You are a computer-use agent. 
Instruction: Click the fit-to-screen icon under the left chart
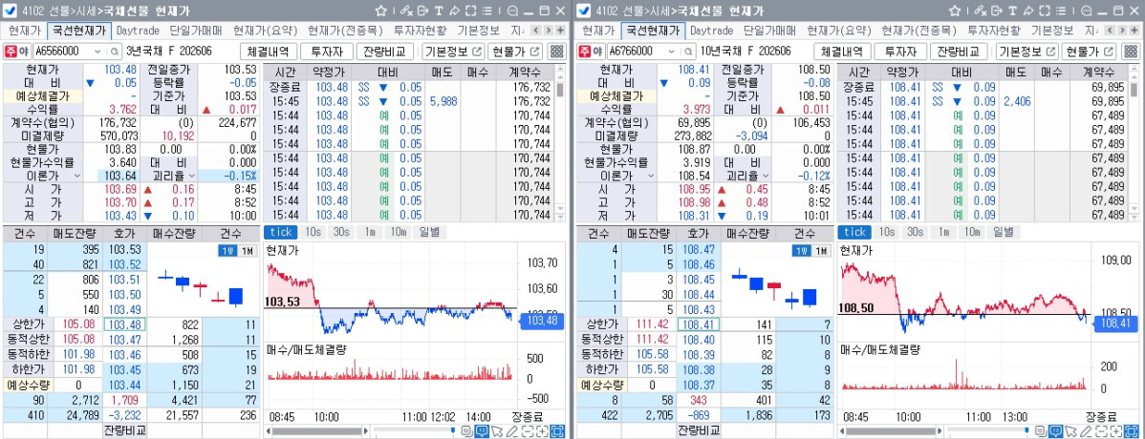pyautogui.click(x=557, y=431)
